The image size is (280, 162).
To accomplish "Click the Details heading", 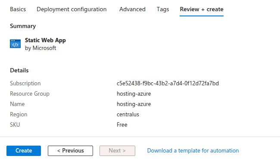I will pos(19,70).
